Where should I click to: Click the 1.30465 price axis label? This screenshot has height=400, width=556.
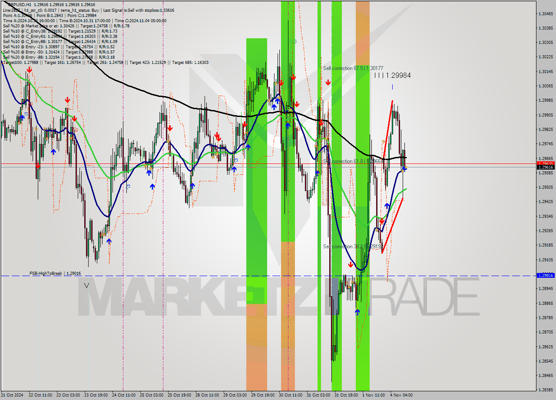546,13
